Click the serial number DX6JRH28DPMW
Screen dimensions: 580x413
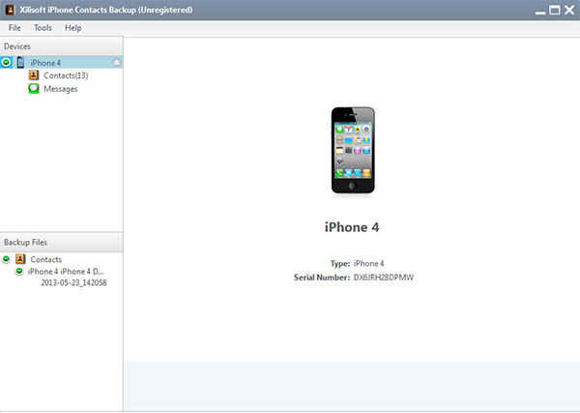(x=384, y=278)
